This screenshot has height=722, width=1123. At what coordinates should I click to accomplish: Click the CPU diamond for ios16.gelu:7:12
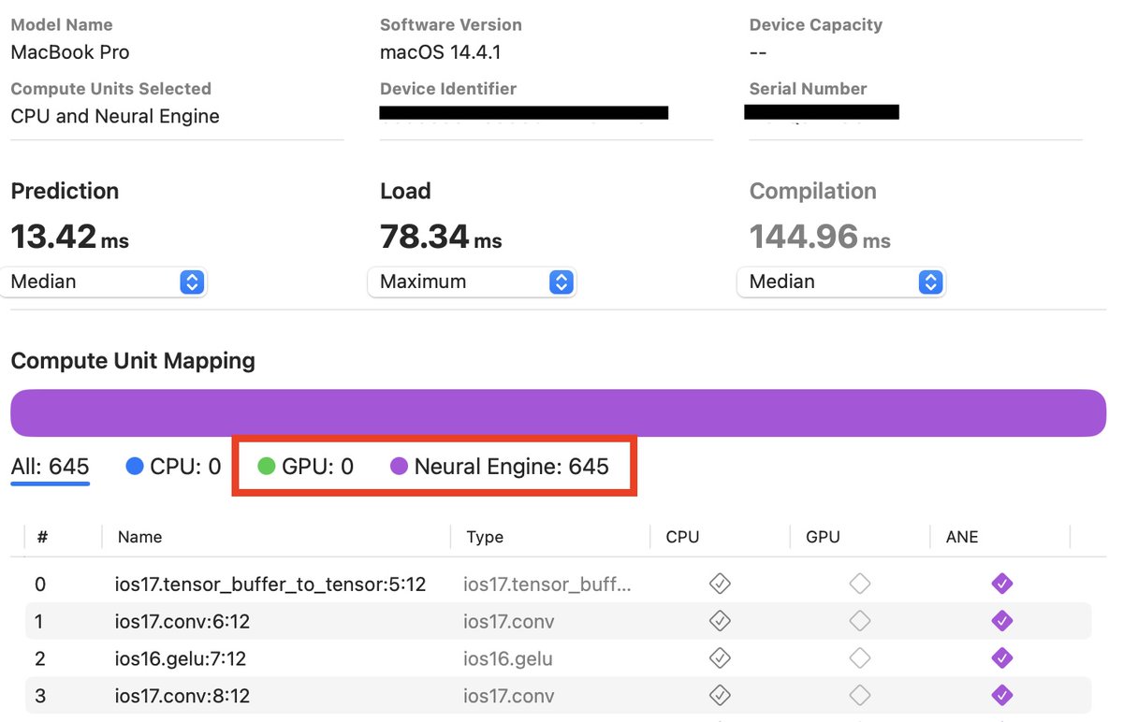720,657
